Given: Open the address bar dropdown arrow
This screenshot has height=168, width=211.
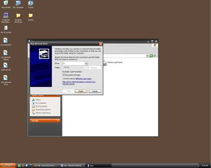Looking at the screenshot, I should point(147,56).
